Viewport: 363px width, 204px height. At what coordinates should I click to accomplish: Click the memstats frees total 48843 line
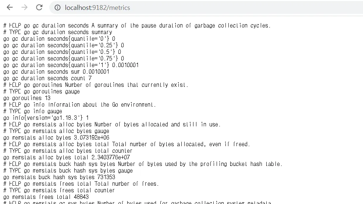click(46, 197)
